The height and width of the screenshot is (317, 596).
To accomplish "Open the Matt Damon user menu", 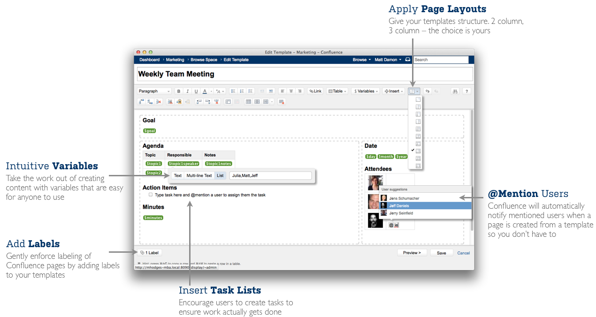I will (388, 60).
